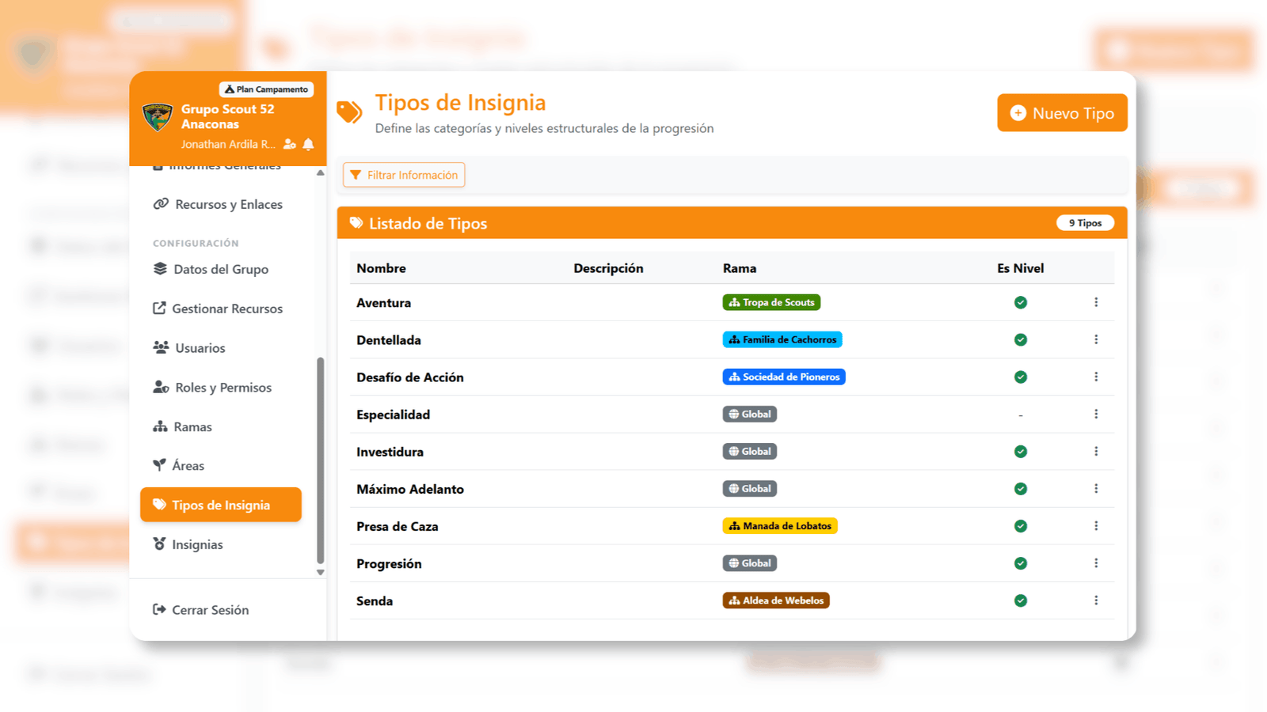1267x712 pixels.
Task: Click the Plan Campamento badge
Action: (x=266, y=89)
